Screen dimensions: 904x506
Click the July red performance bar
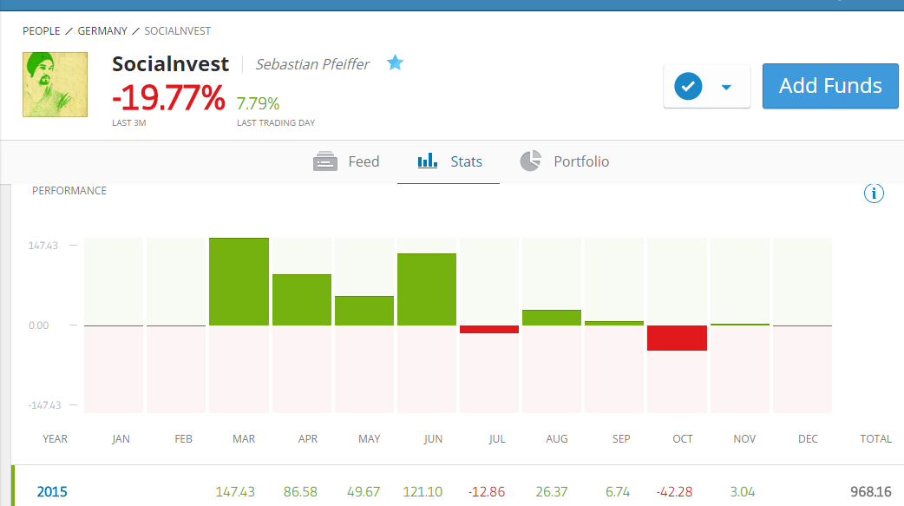[x=489, y=330]
